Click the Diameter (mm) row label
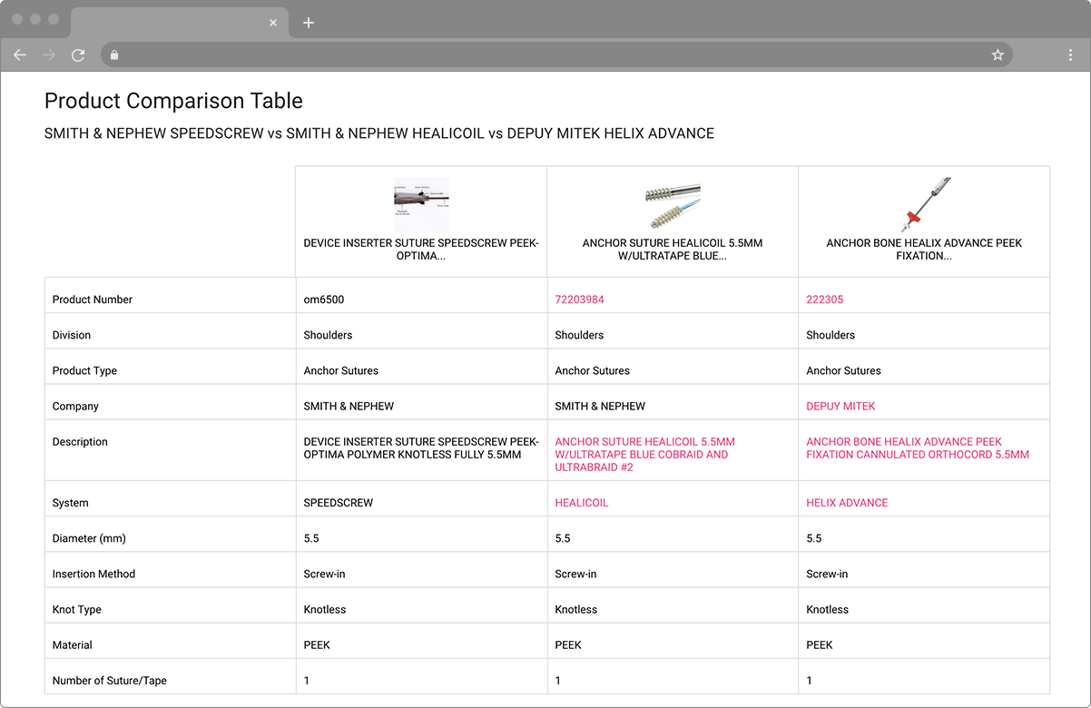Screen dimensions: 1091x708 pos(89,538)
